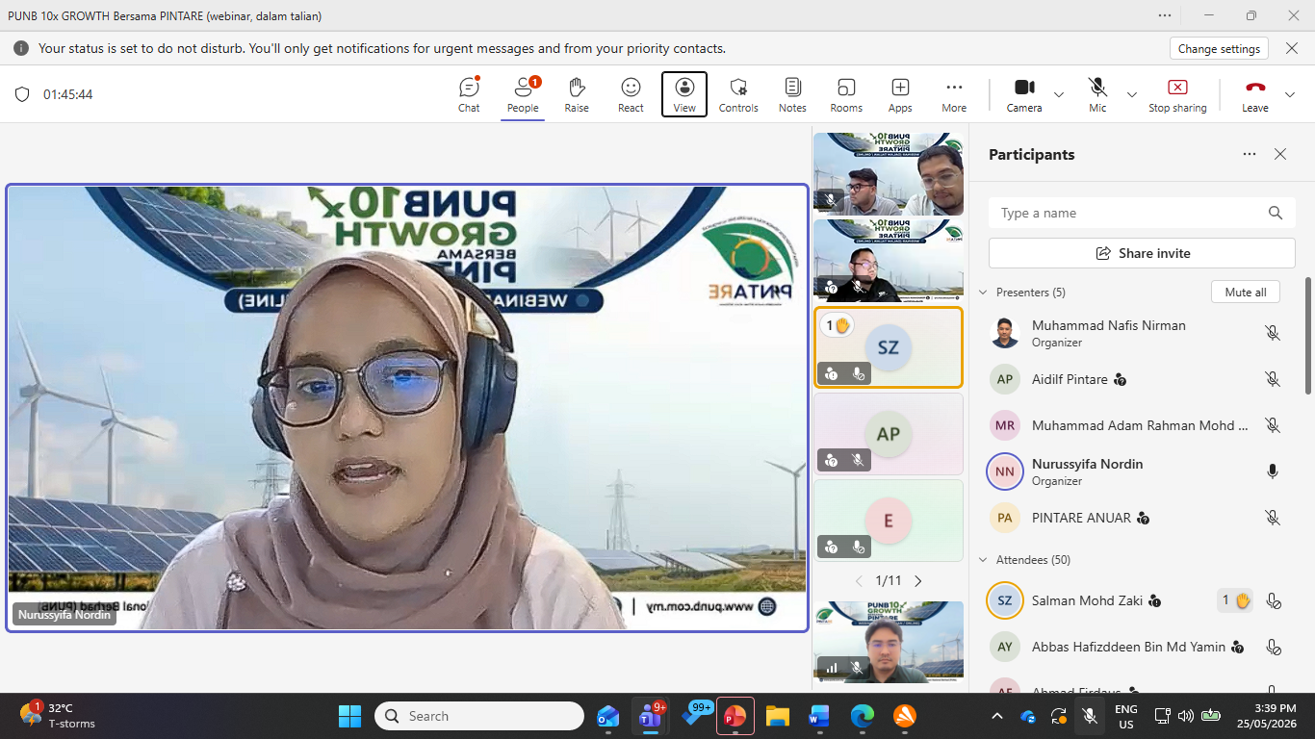
Task: Open breakout Rooms
Action: (x=846, y=94)
